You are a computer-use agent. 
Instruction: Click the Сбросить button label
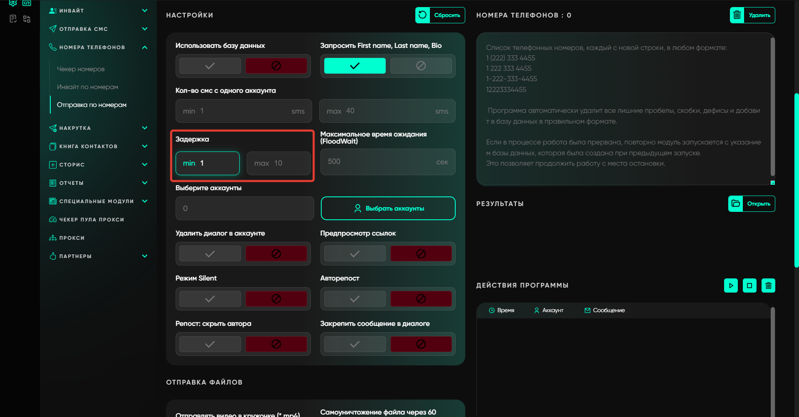(447, 15)
